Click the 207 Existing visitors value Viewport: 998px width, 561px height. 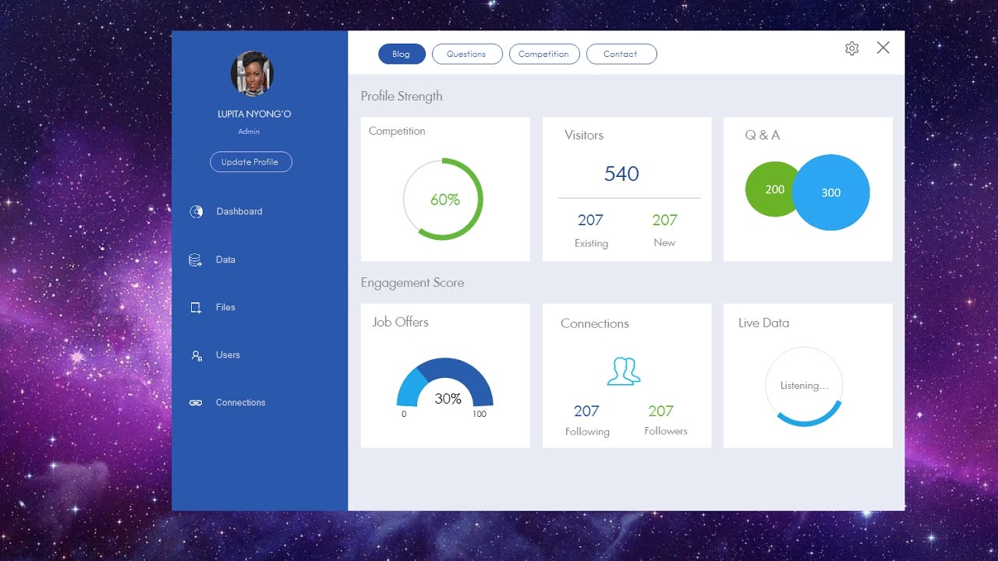click(590, 221)
